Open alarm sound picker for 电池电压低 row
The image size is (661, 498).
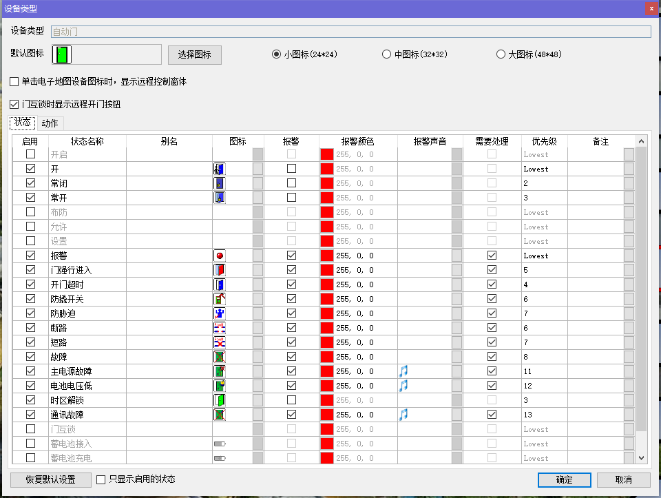457,386
